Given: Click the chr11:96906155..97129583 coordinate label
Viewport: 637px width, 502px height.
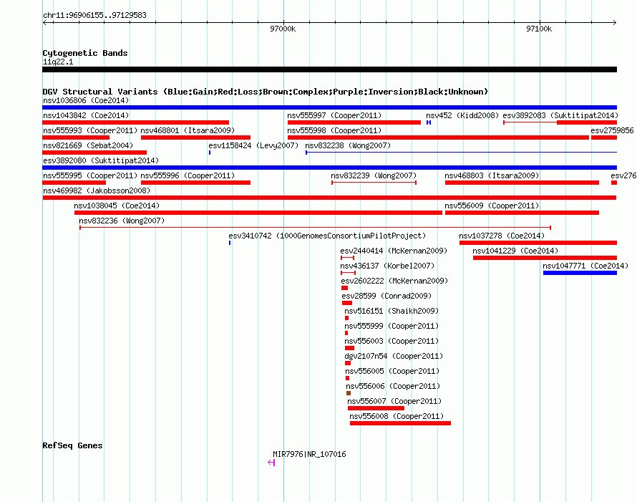Looking at the screenshot, I should pos(94,15).
